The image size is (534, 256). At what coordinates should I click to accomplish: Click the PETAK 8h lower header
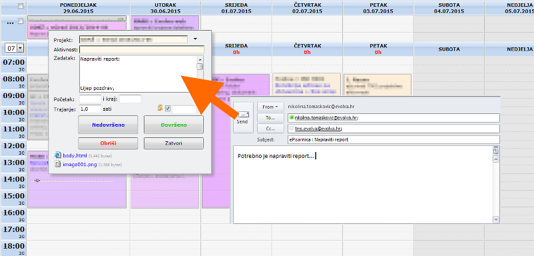point(378,49)
